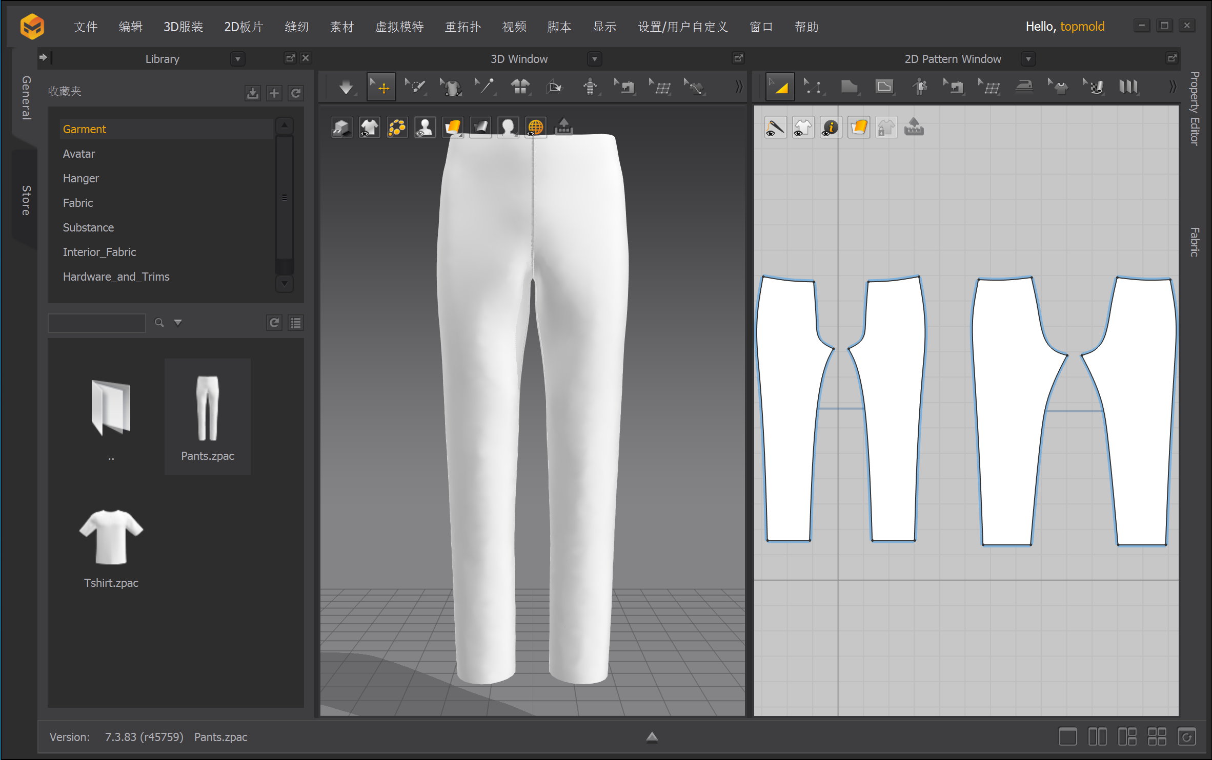Image resolution: width=1212 pixels, height=760 pixels.
Task: Open the 虚拟模特 menu
Action: click(x=399, y=27)
